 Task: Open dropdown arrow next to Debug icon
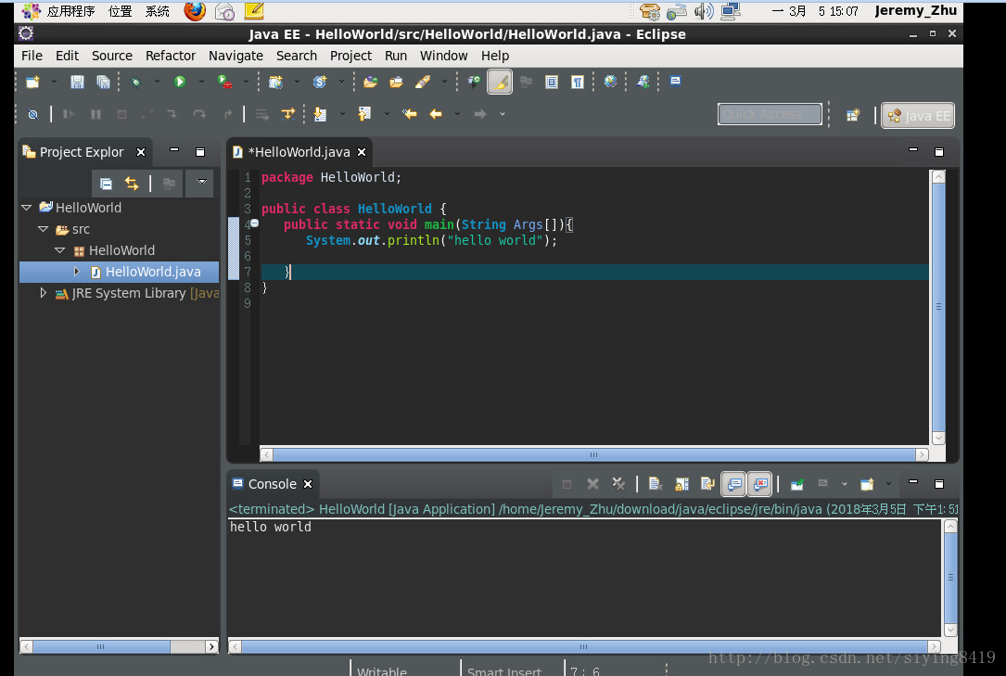157,82
